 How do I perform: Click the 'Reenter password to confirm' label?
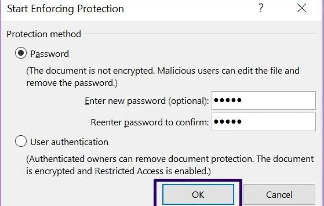click(x=149, y=122)
